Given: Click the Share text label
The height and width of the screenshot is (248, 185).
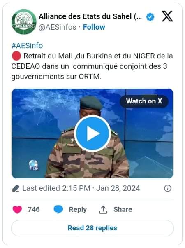Looking at the screenshot, I should pos(123,209).
